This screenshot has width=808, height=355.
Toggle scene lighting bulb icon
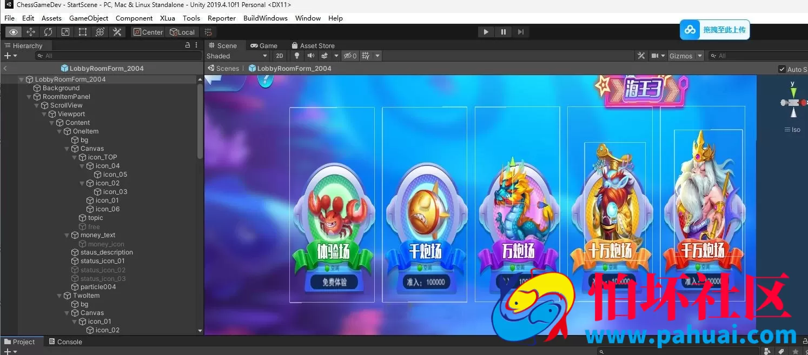click(296, 56)
